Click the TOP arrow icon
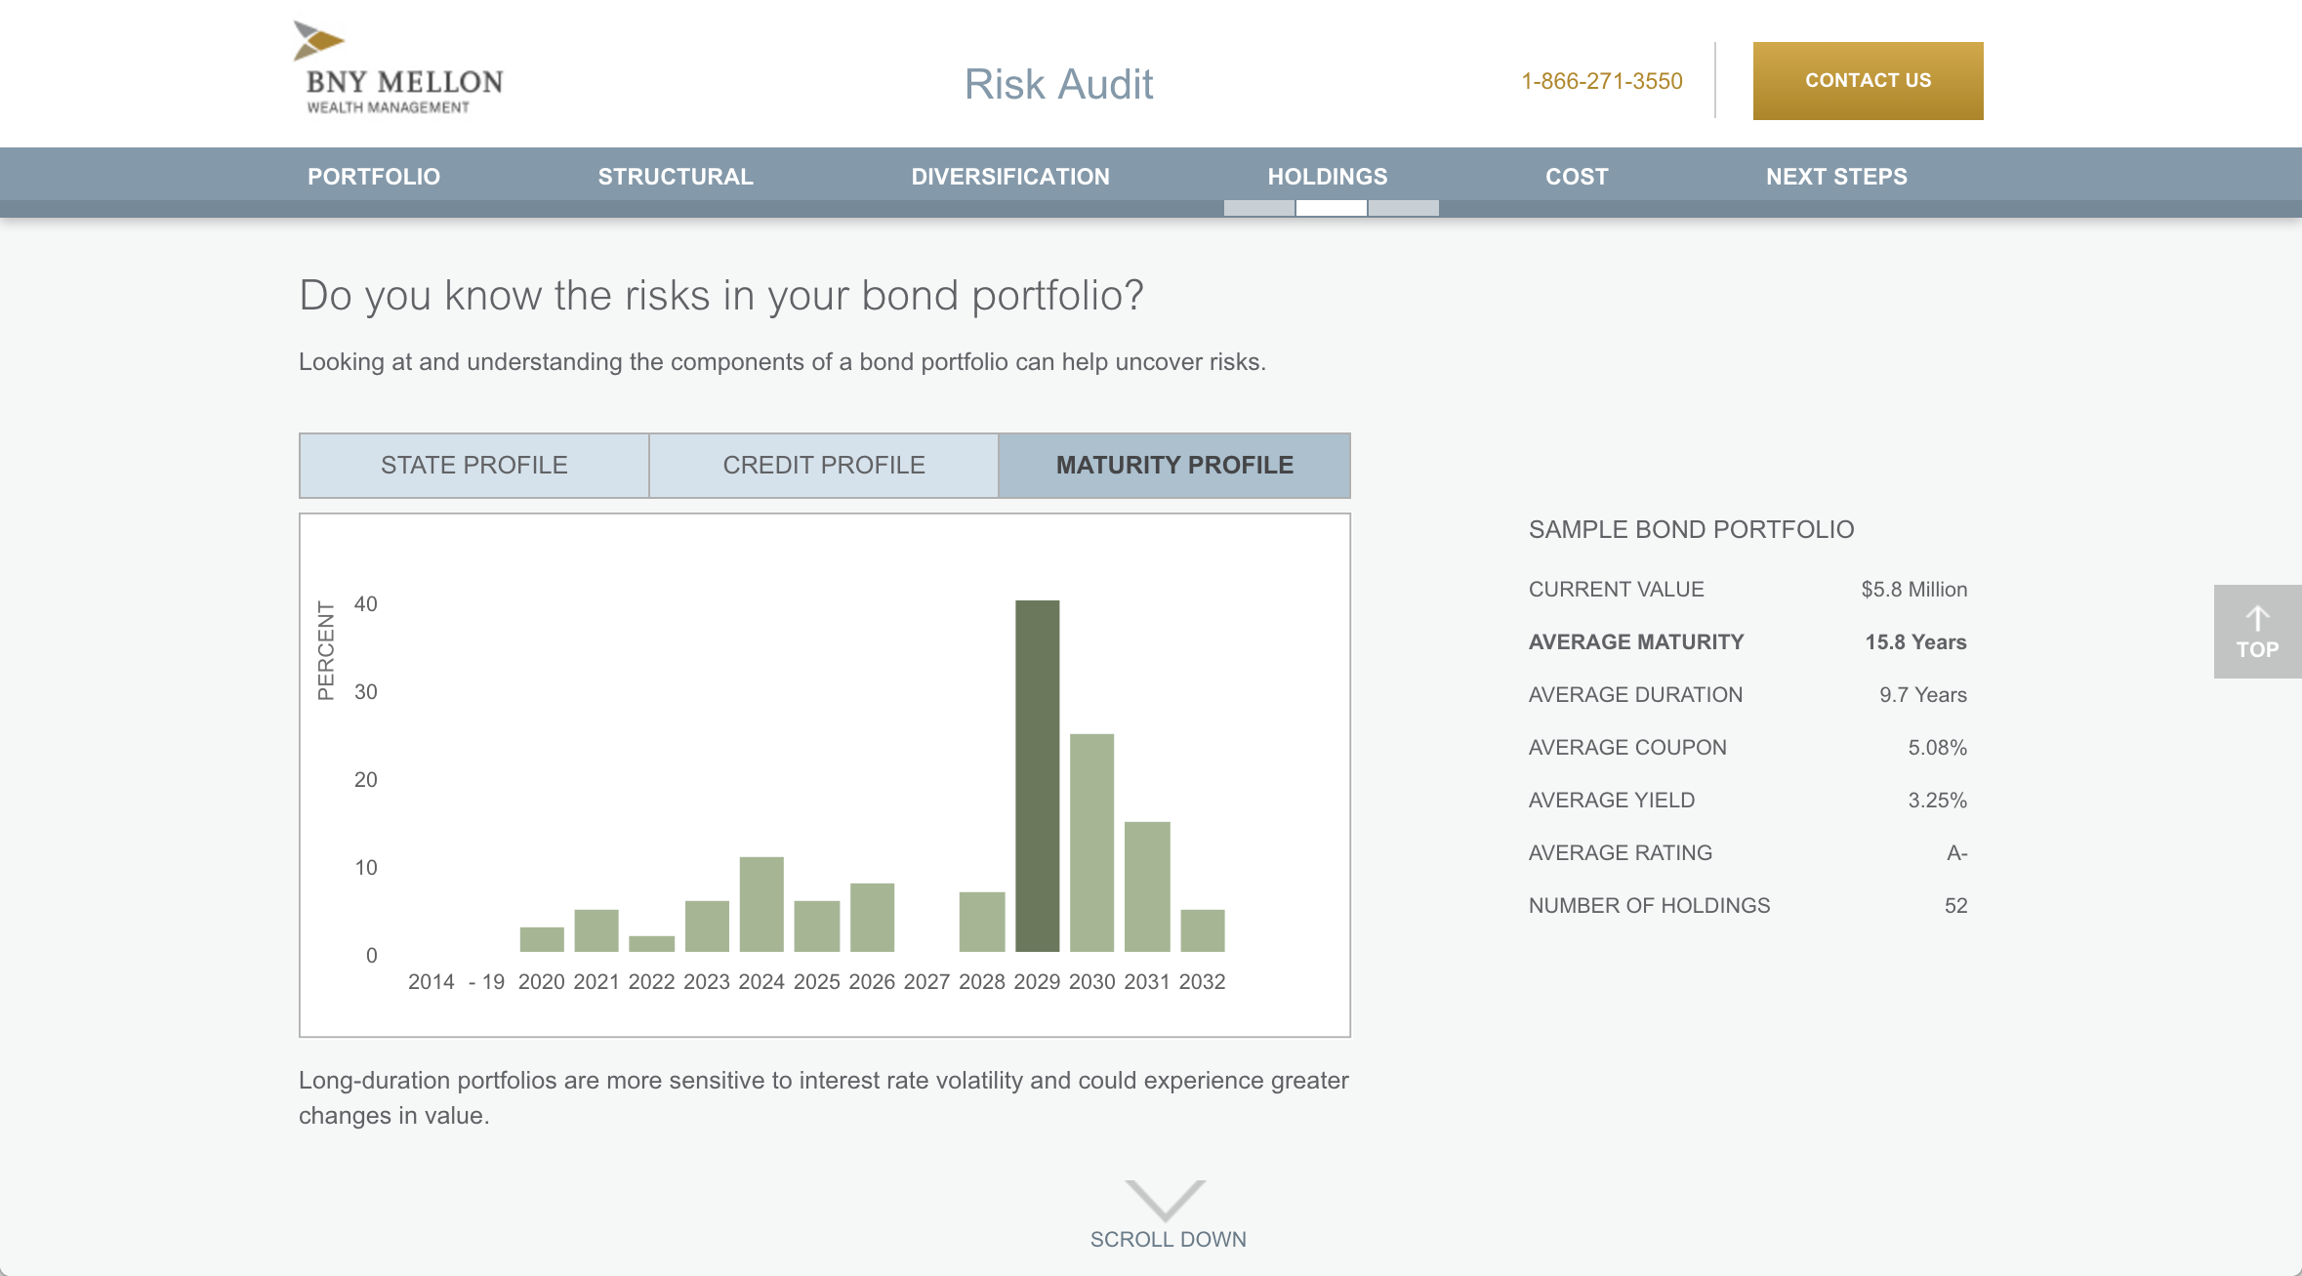This screenshot has width=2302, height=1276. 2257,619
